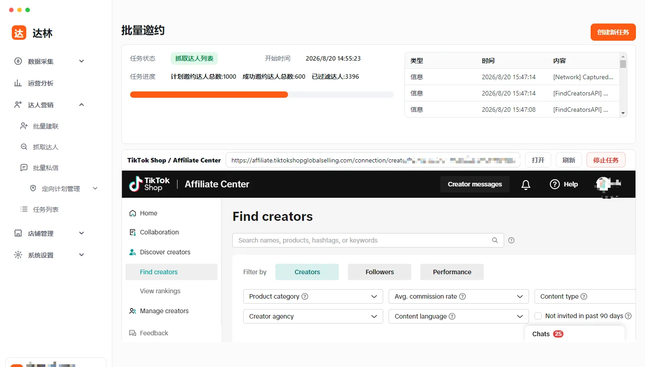
Task: Click the Discover creators icon
Action: click(x=133, y=252)
